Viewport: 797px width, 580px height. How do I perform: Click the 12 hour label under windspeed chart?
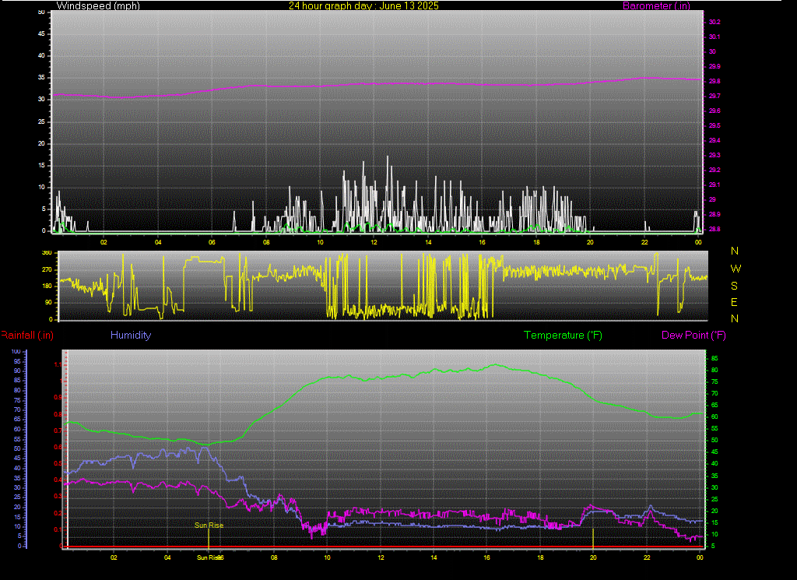[x=374, y=242]
